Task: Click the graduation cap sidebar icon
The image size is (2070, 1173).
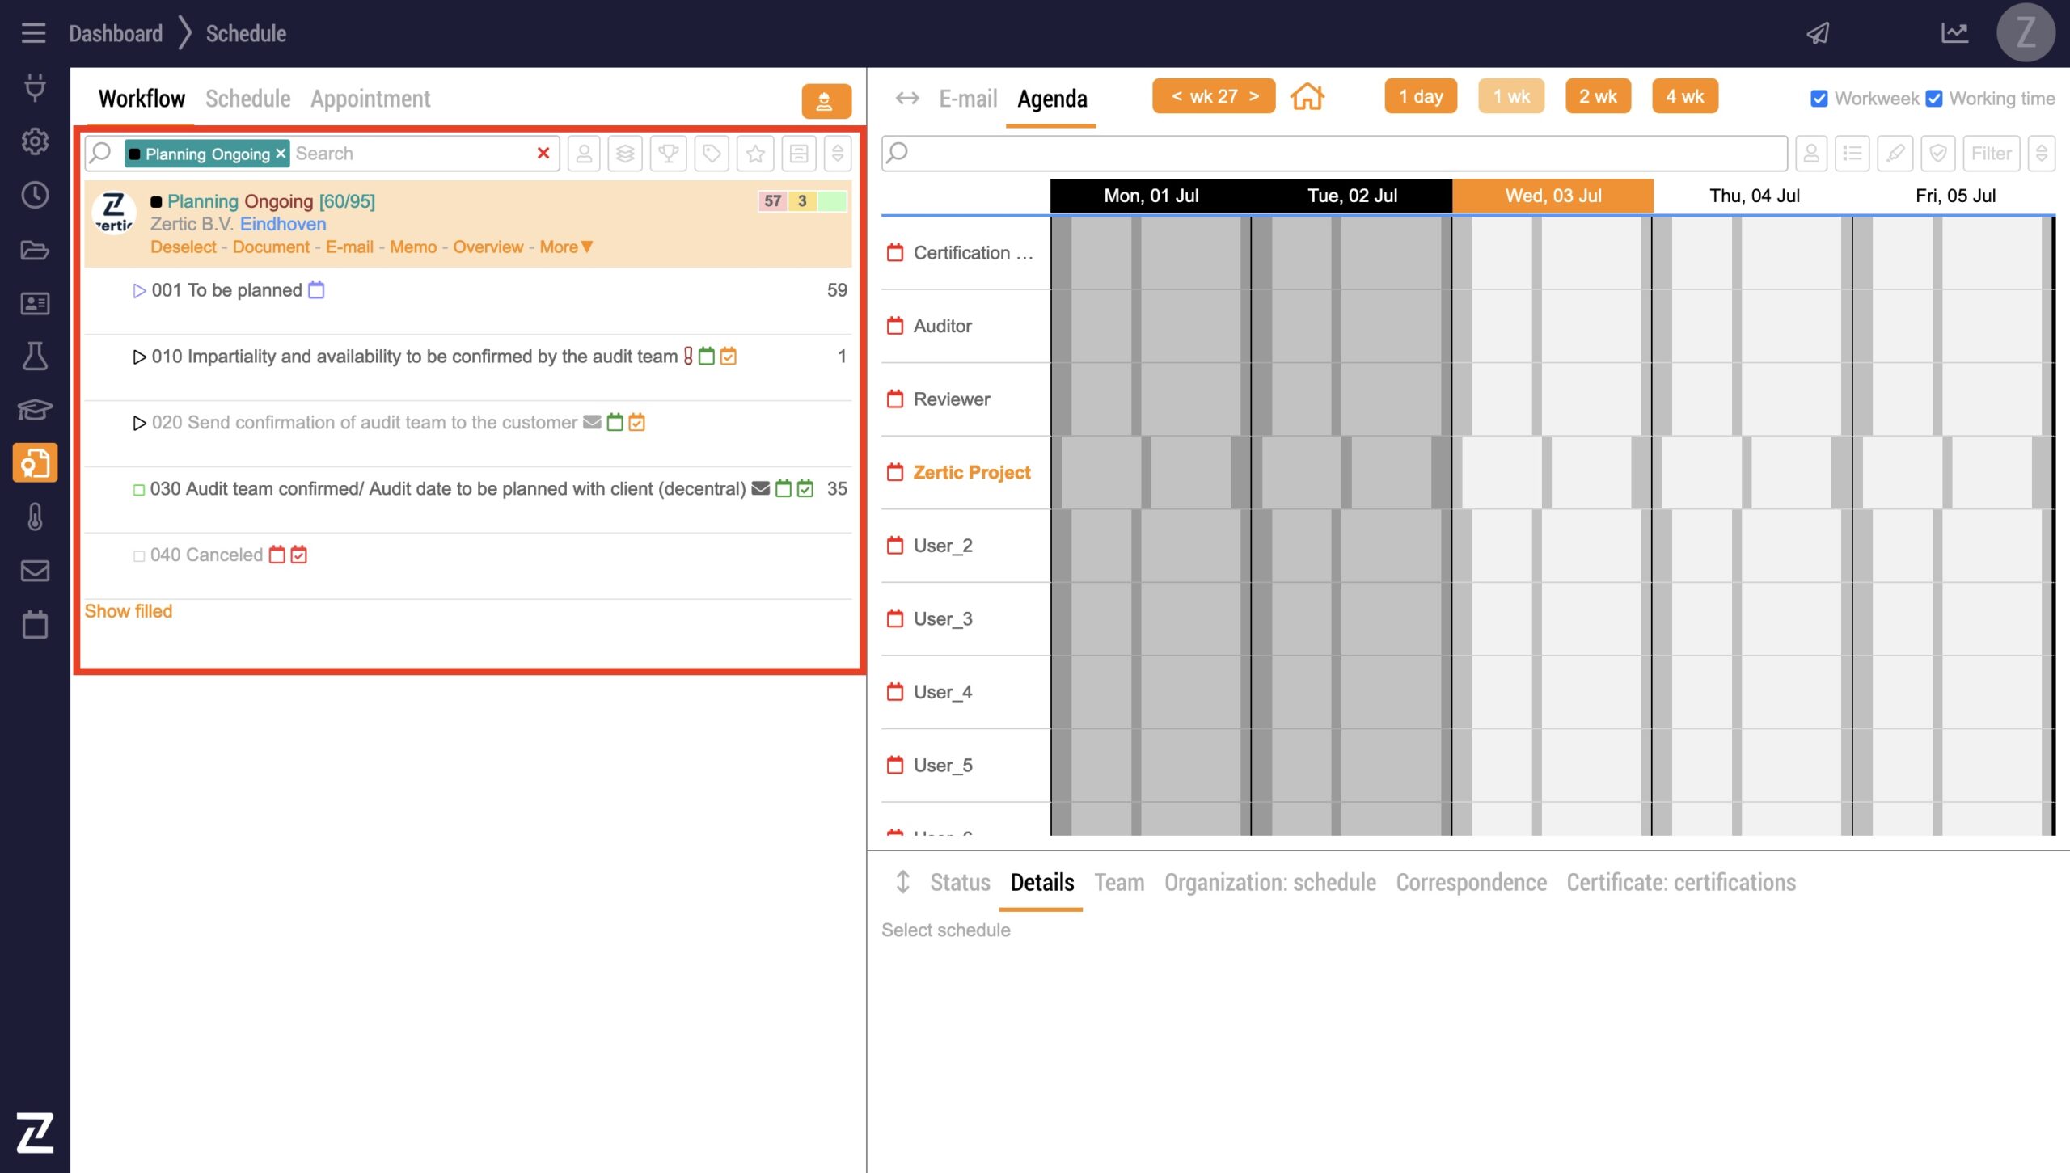Action: [35, 410]
